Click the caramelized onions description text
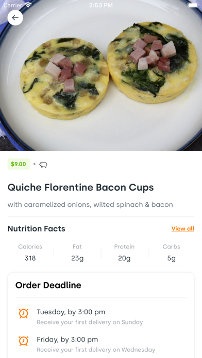The image size is (202, 358). [x=90, y=205]
